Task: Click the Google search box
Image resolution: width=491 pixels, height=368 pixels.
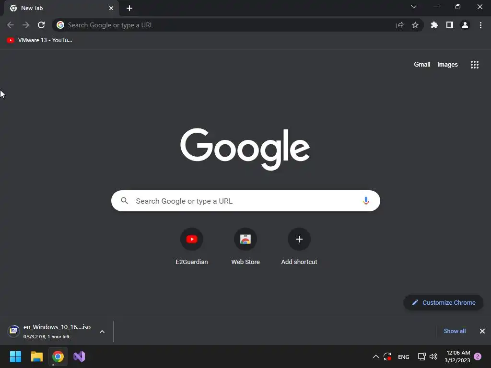Action: point(245,201)
